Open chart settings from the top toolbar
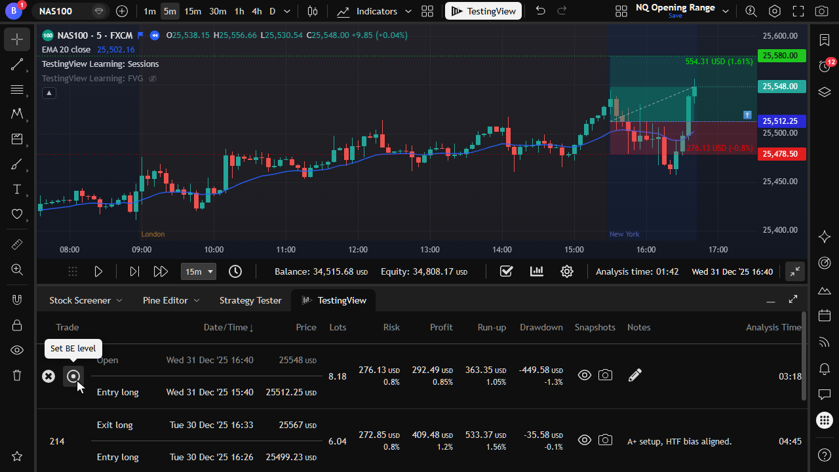The height and width of the screenshot is (472, 839). (x=775, y=11)
